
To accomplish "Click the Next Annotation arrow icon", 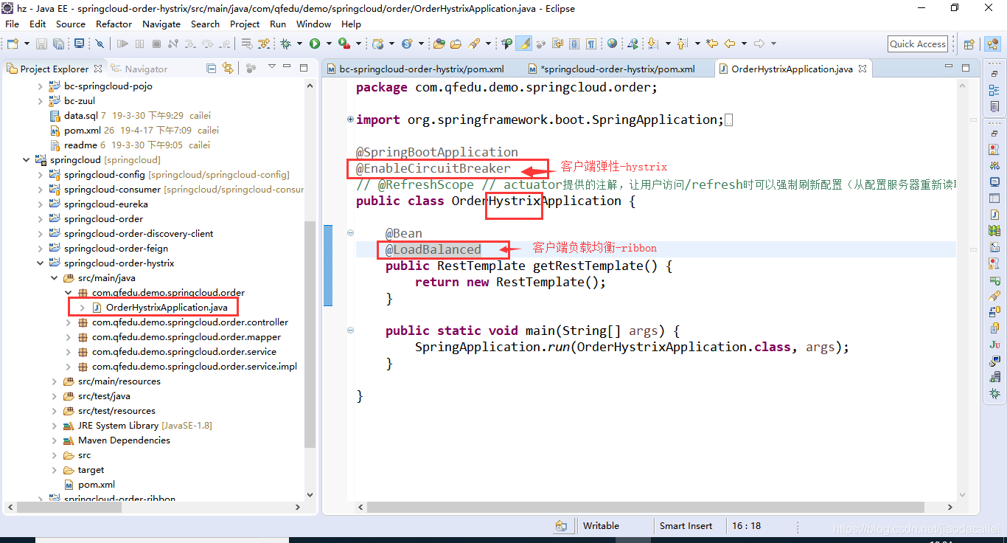I will pyautogui.click(x=652, y=44).
